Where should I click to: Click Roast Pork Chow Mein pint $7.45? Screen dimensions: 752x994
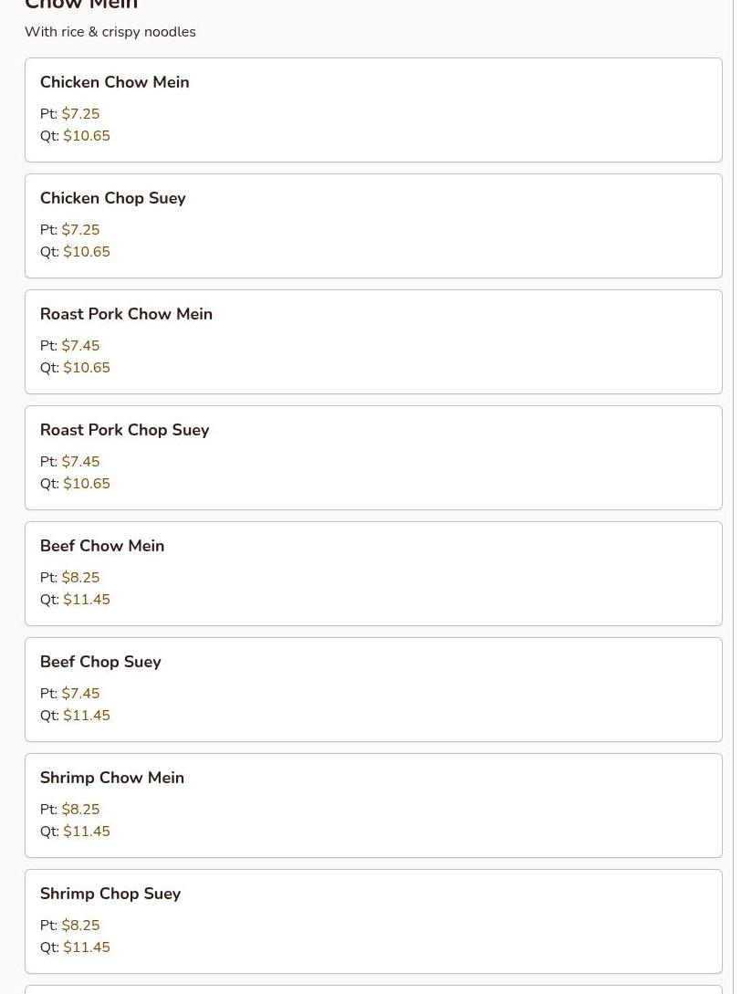coord(80,346)
